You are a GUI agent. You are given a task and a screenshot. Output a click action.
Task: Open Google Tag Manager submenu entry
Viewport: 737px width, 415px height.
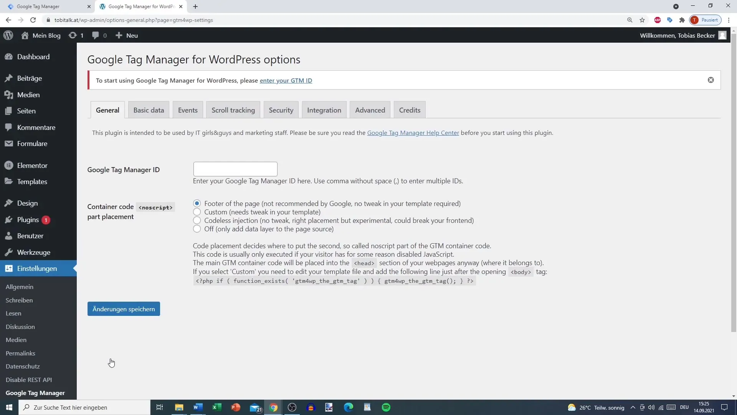pyautogui.click(x=35, y=393)
